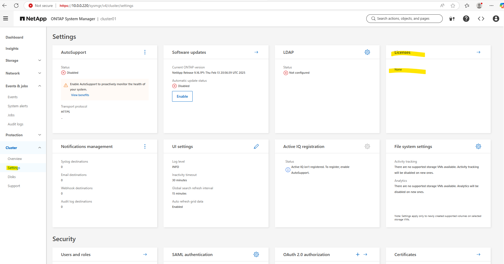Click Enable automatic update button
504x264 pixels.
(182, 96)
